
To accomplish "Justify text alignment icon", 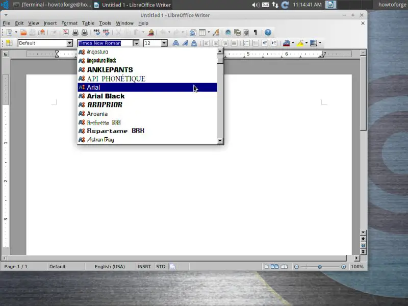I will (234, 43).
